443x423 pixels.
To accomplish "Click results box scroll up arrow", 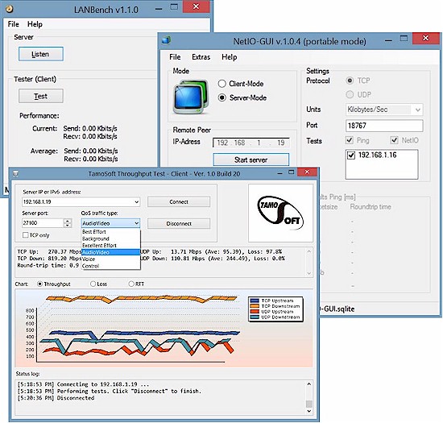I will (309, 251).
